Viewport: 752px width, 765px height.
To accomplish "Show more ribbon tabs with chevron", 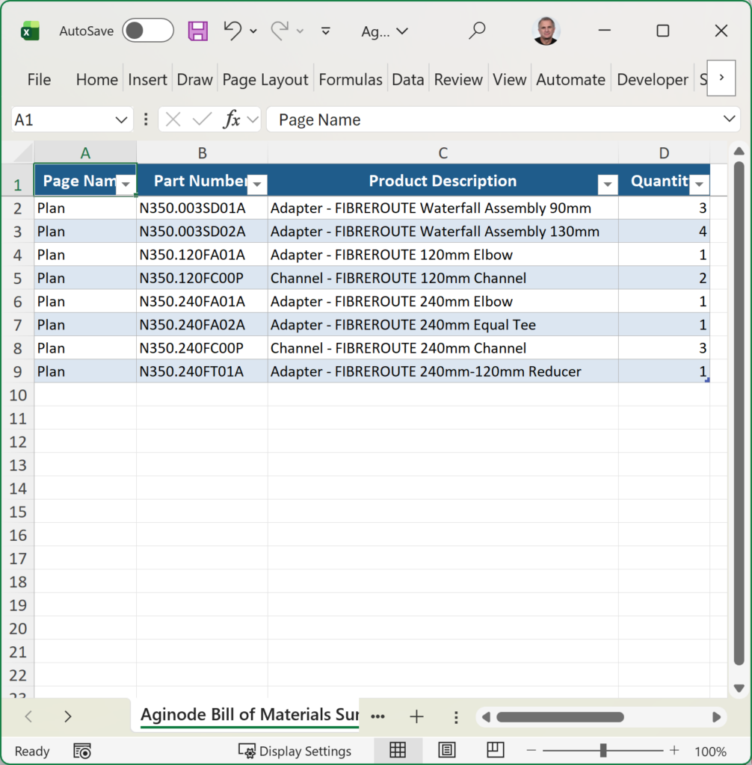I will pos(721,78).
